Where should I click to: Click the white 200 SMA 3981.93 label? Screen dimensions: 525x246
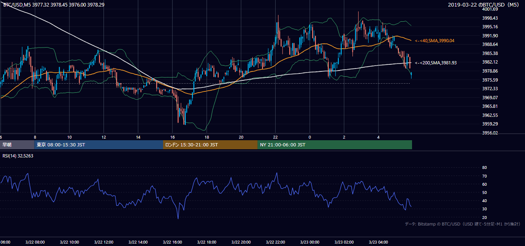(x=435, y=63)
